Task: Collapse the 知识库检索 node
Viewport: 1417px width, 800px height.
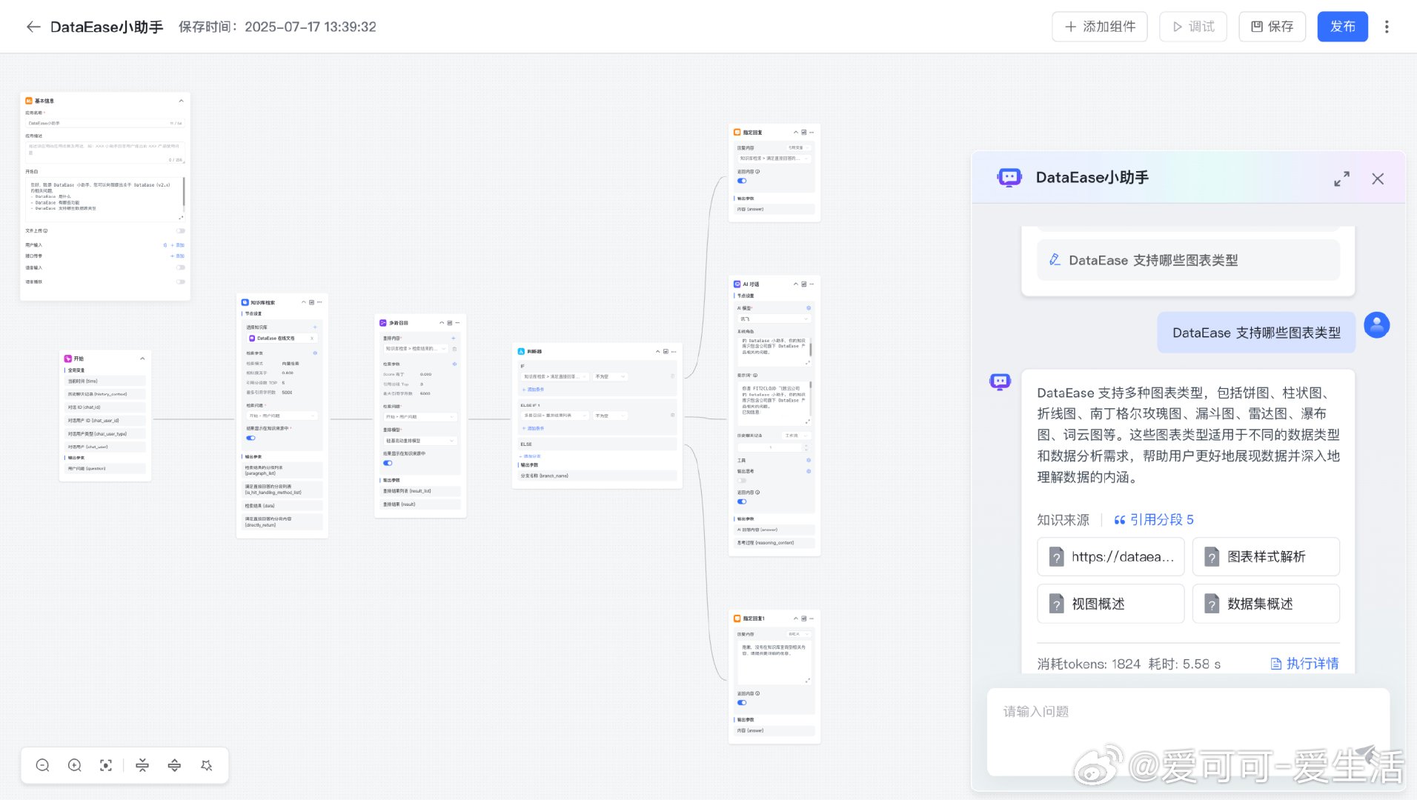Action: (303, 302)
